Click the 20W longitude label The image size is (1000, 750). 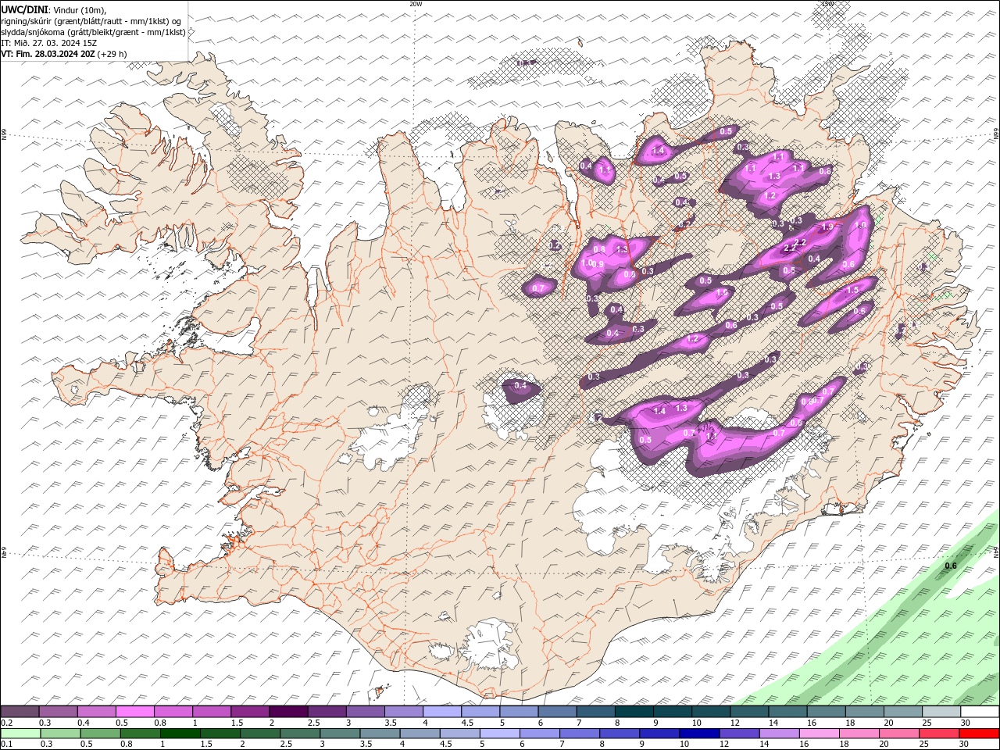tap(416, 4)
